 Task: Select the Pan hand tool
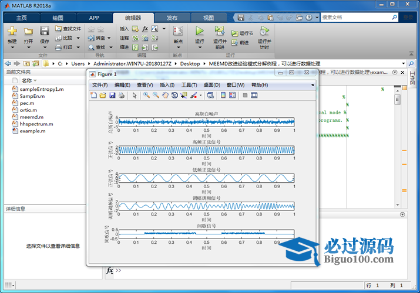[x=166, y=95]
